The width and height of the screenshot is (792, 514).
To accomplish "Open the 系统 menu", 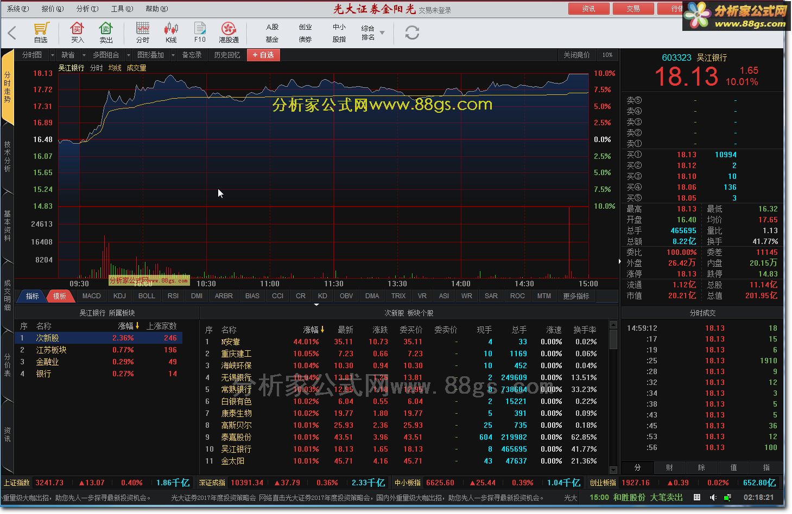I will 18,9.
